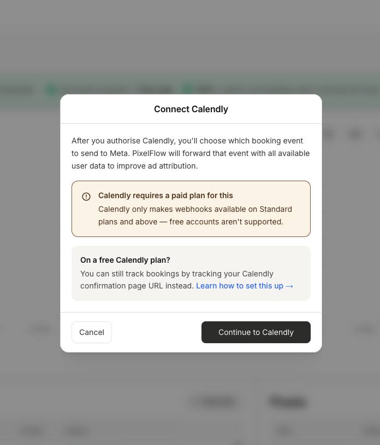The width and height of the screenshot is (380, 445).
Task: Click the Connect Calendly dialog title
Action: [191, 109]
